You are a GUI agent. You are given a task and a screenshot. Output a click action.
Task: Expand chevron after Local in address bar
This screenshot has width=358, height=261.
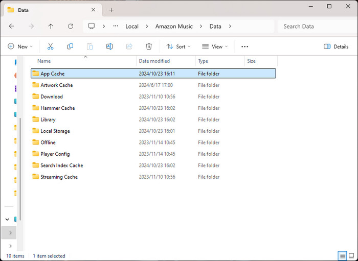147,27
